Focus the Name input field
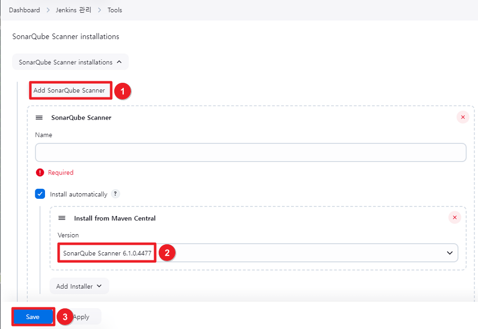The image size is (478, 329). 251,152
